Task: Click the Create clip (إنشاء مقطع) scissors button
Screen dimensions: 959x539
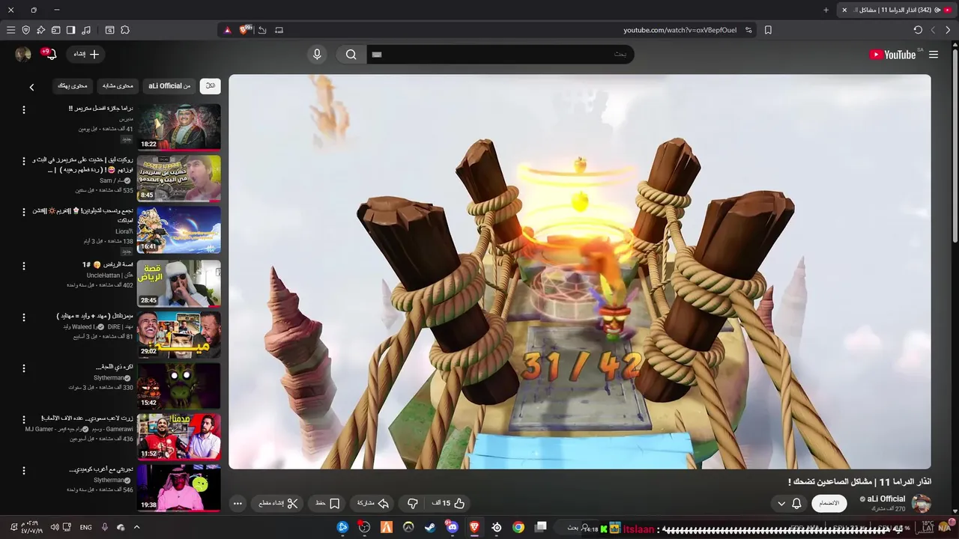Action: point(277,503)
